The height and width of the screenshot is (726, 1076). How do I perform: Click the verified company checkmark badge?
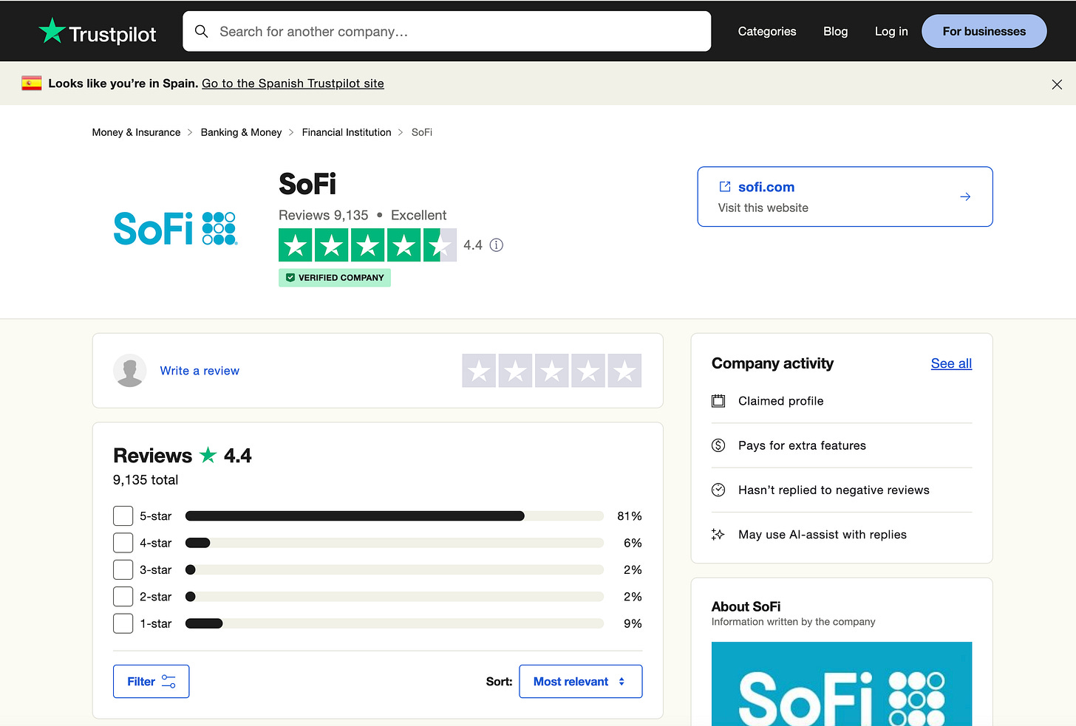click(x=335, y=278)
